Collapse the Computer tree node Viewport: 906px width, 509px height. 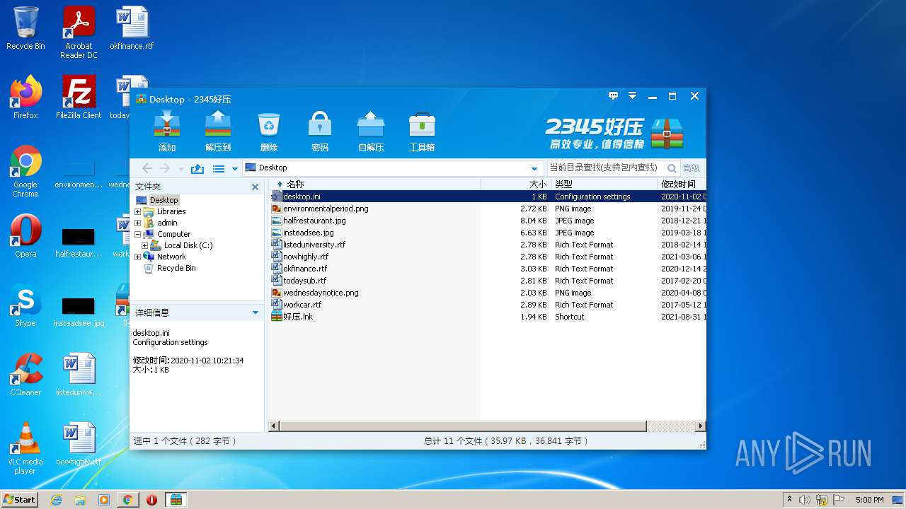(137, 234)
